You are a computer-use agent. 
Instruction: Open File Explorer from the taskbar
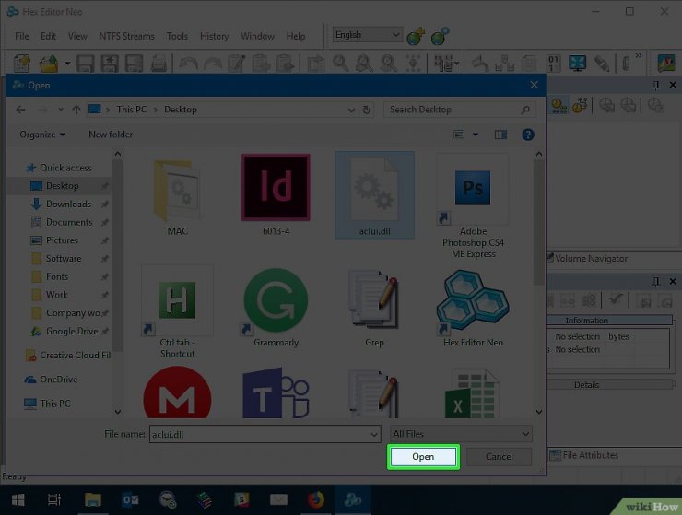click(x=93, y=499)
